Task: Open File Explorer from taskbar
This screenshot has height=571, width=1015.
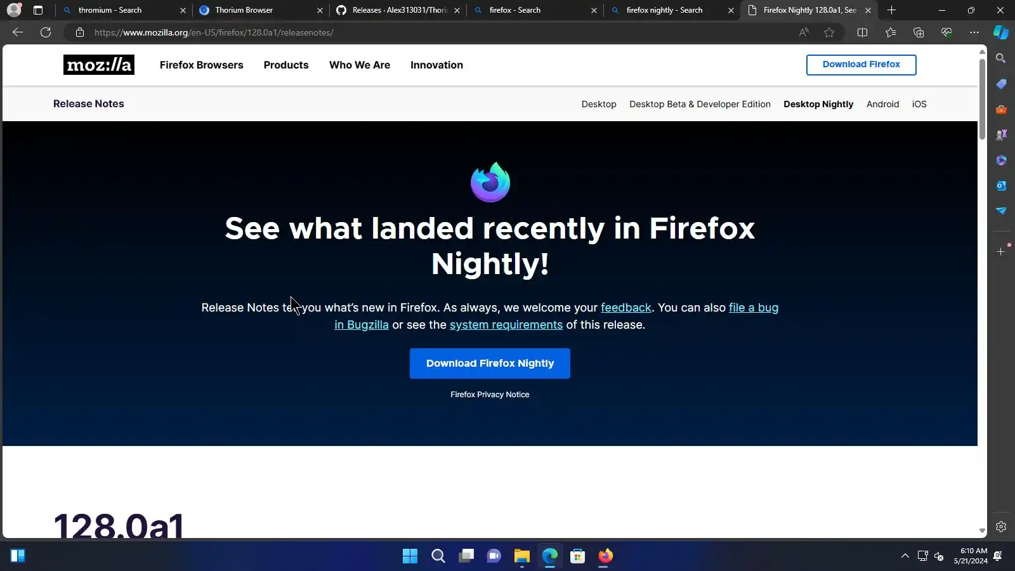Action: click(x=522, y=556)
